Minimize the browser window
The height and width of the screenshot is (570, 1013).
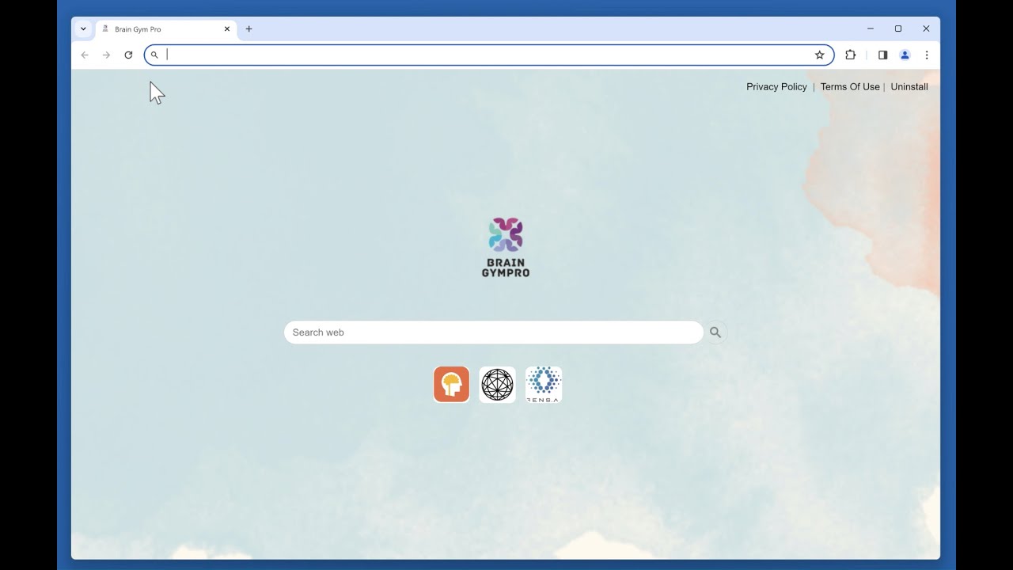tap(871, 28)
